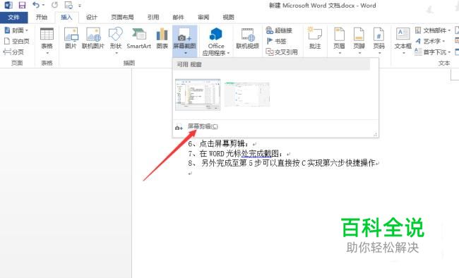Open the 文档部件 quick parts dropdown
Screen dimensions: 459x278
[x=433, y=30]
